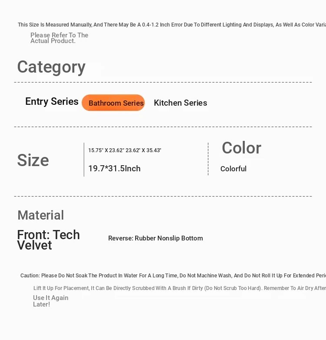Click the Color heading

coord(242,148)
